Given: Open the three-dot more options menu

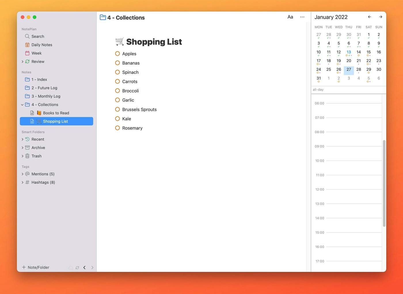Looking at the screenshot, I should pyautogui.click(x=302, y=17).
